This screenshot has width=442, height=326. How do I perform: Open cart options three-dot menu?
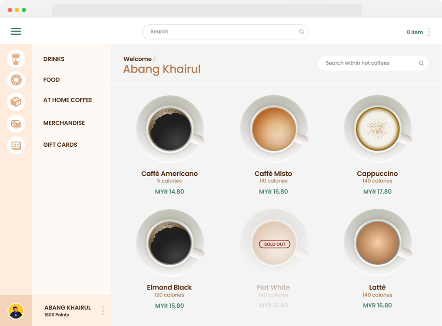point(429,32)
